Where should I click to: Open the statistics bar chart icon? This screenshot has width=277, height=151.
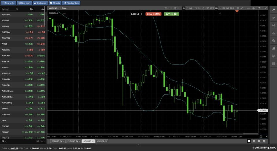pyautogui.click(x=274, y=48)
